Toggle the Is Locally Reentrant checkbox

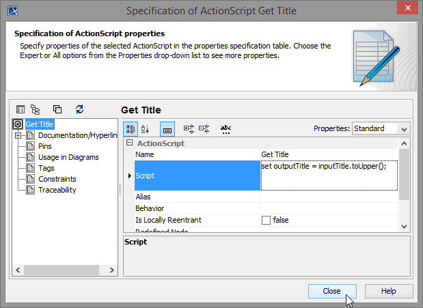pyautogui.click(x=267, y=220)
